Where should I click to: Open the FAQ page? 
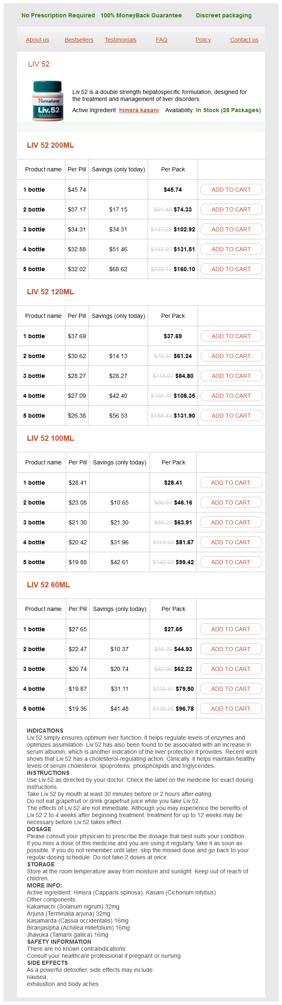[x=162, y=40]
